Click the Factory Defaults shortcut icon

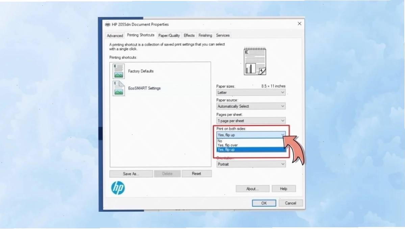point(119,71)
